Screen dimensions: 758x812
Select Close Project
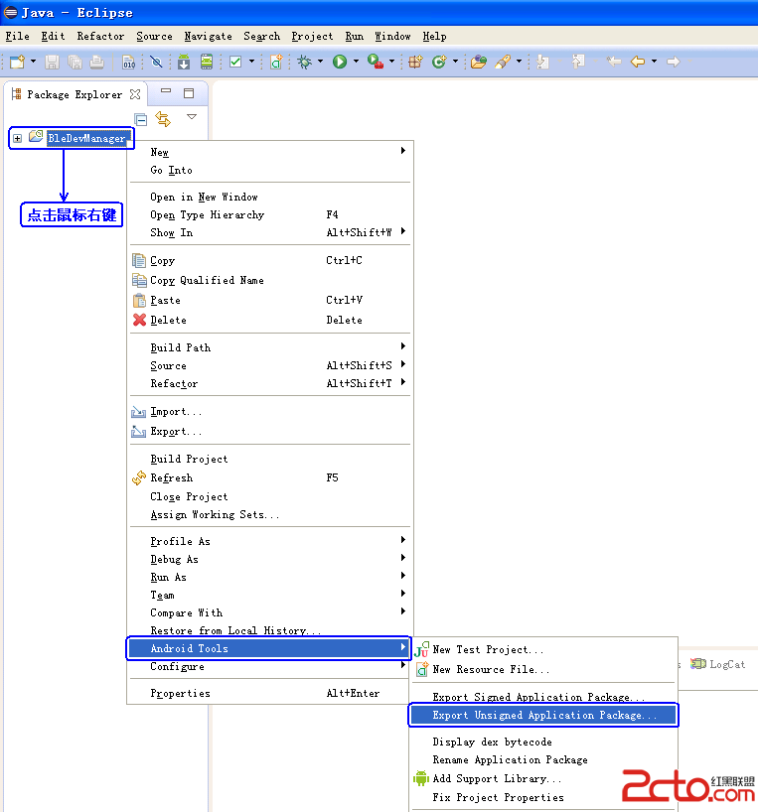(x=269, y=496)
